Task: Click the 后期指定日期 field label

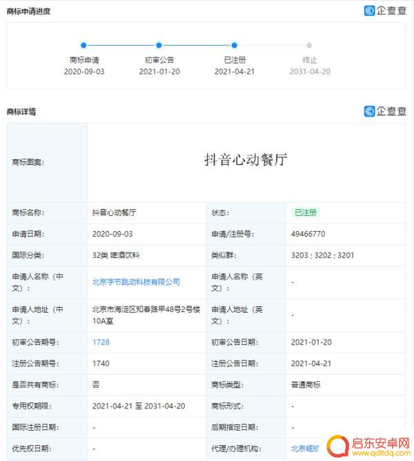Action: (235, 427)
